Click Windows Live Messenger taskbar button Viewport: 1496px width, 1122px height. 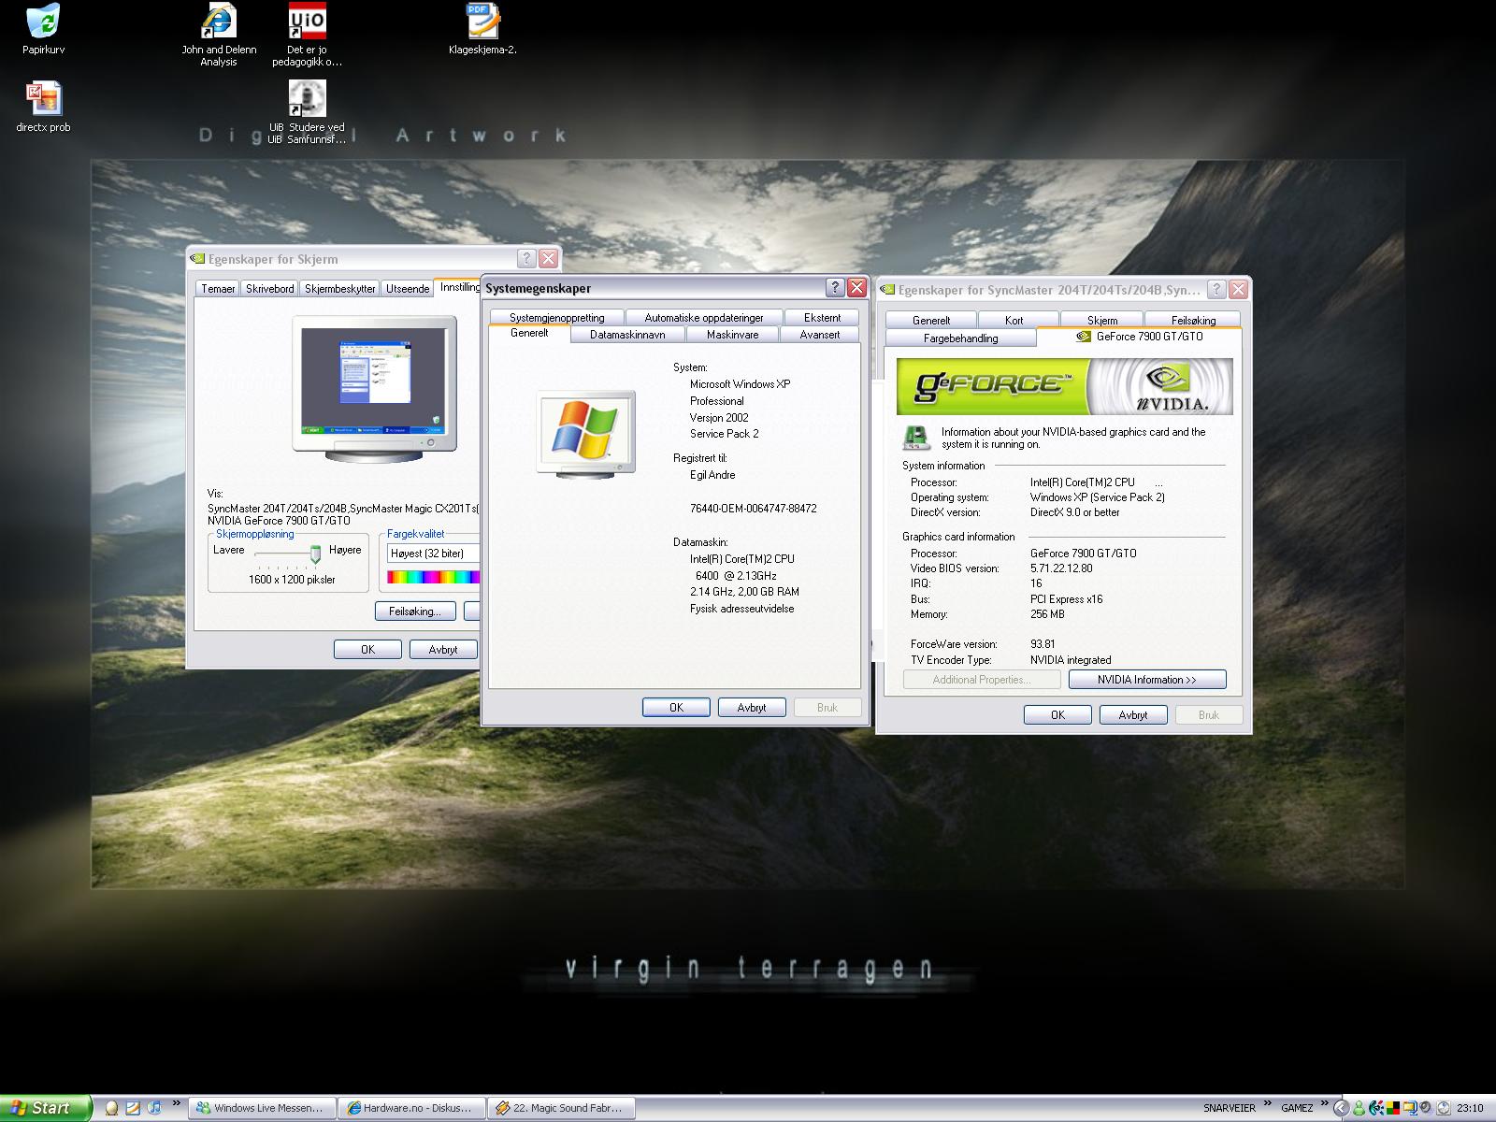point(262,1108)
